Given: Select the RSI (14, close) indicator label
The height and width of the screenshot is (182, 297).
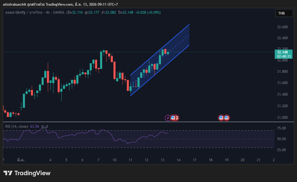Looking at the screenshot, I should tap(17, 126).
